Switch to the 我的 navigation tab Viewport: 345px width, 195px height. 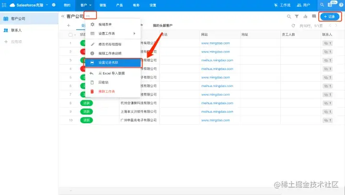click(x=67, y=5)
